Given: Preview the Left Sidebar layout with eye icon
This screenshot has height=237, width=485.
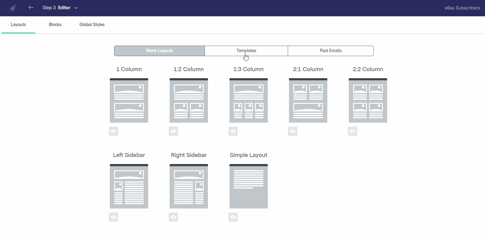Looking at the screenshot, I should tap(114, 217).
